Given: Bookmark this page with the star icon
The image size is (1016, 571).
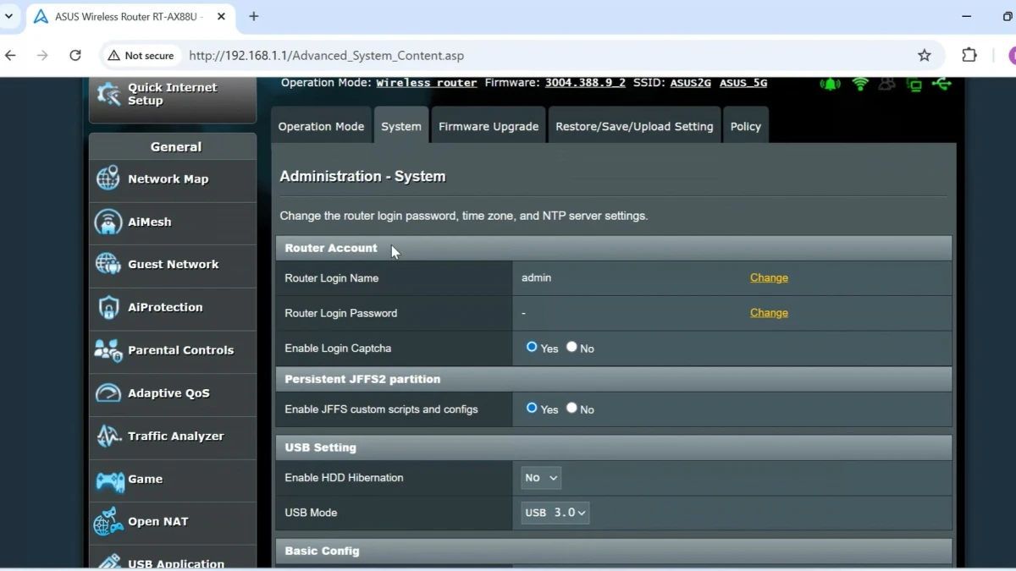Looking at the screenshot, I should coord(925,56).
